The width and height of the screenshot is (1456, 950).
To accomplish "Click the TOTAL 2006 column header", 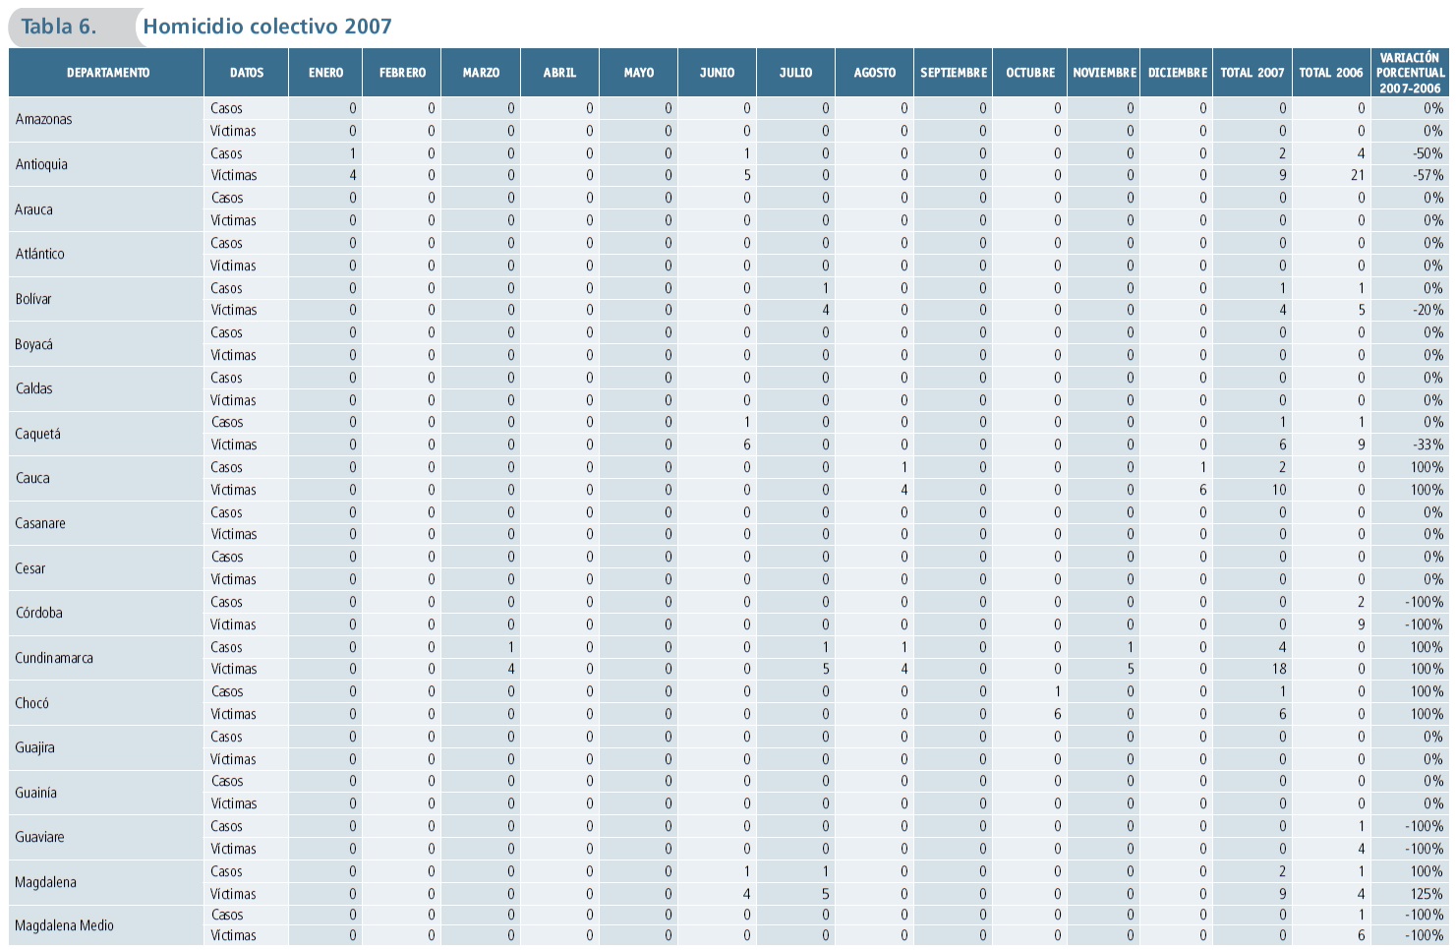I will point(1330,73).
